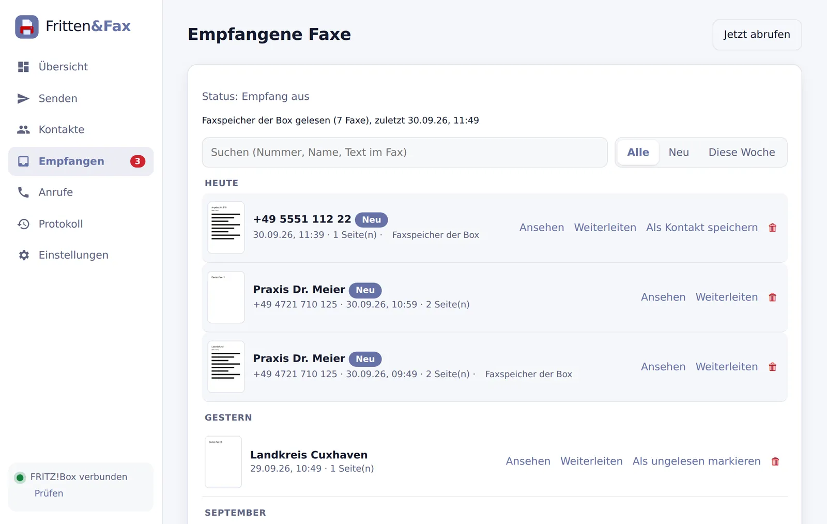Click the Anrufe phone icon
Image resolution: width=827 pixels, height=524 pixels.
[x=24, y=192]
